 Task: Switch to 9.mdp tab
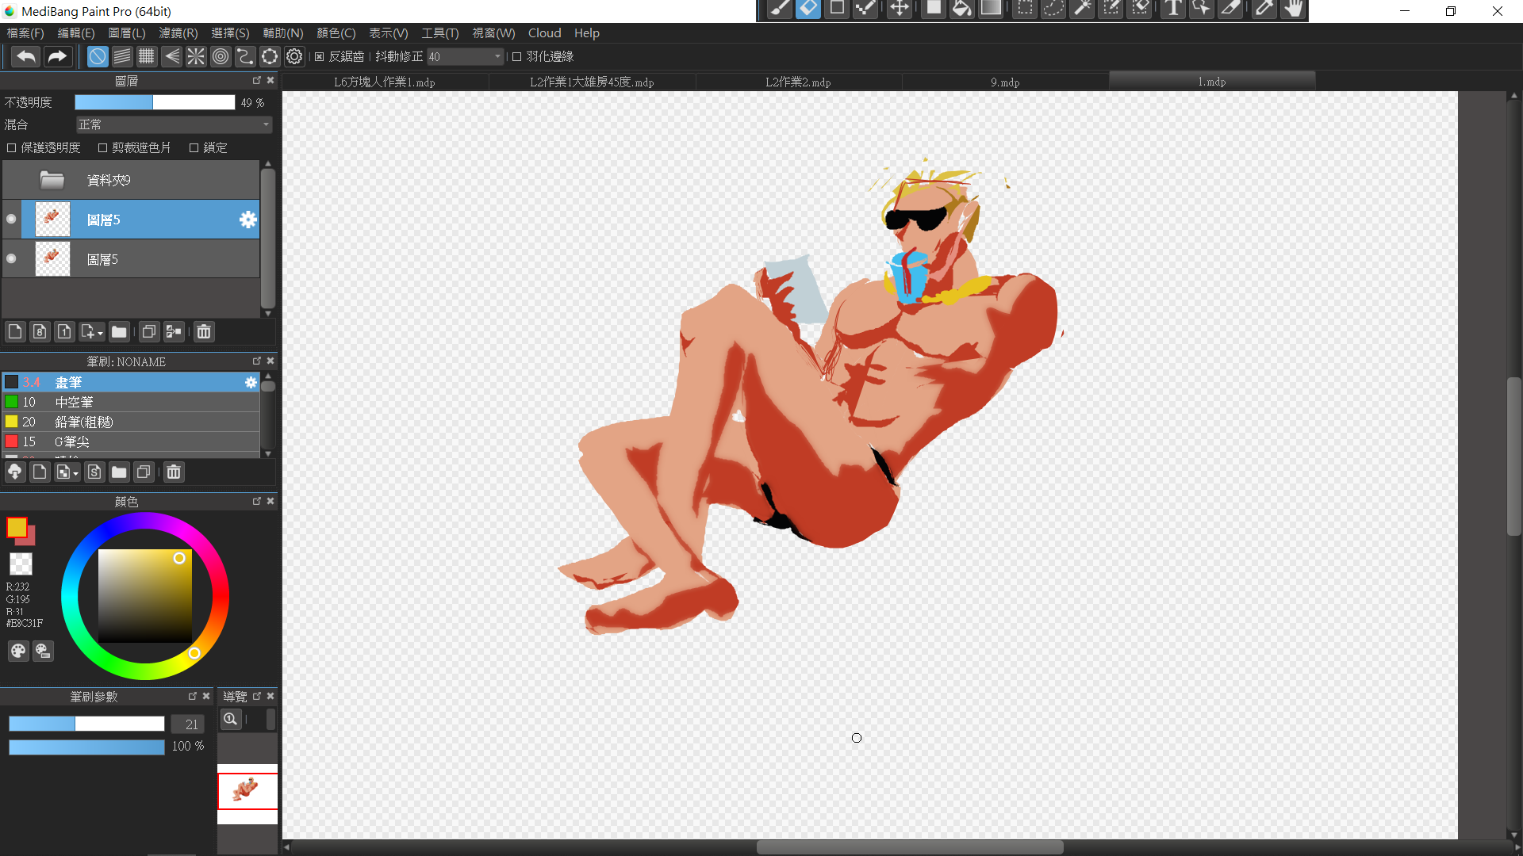(x=1005, y=82)
